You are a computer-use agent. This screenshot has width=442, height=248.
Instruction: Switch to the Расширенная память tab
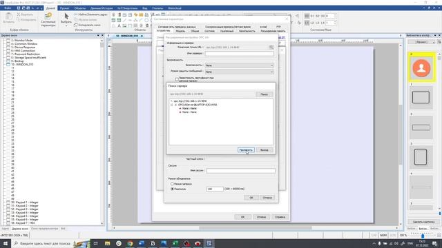coord(273,31)
